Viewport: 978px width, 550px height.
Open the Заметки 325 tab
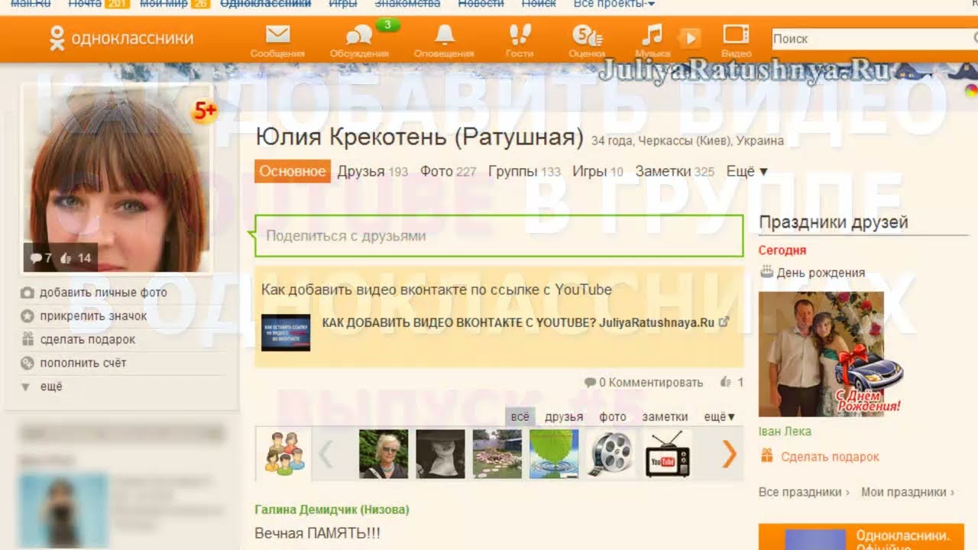pyautogui.click(x=675, y=172)
